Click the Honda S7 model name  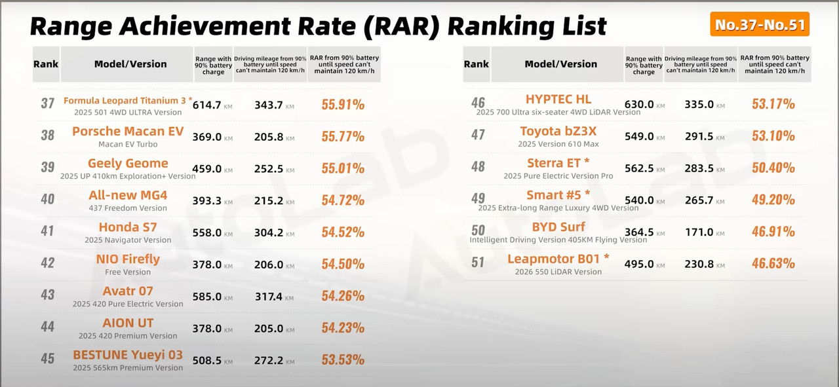coord(128,227)
